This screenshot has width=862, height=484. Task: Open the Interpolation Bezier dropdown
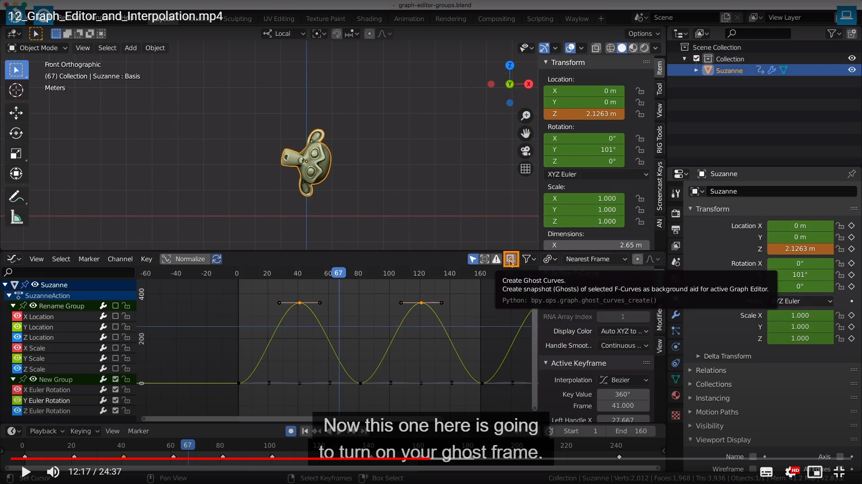tap(624, 380)
